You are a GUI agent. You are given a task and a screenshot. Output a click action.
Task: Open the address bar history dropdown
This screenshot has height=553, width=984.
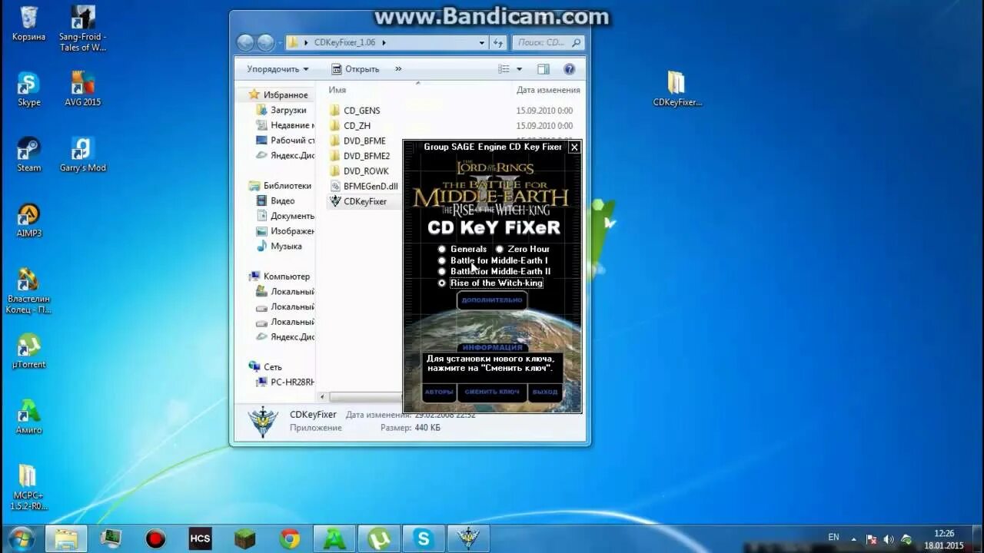tap(482, 43)
